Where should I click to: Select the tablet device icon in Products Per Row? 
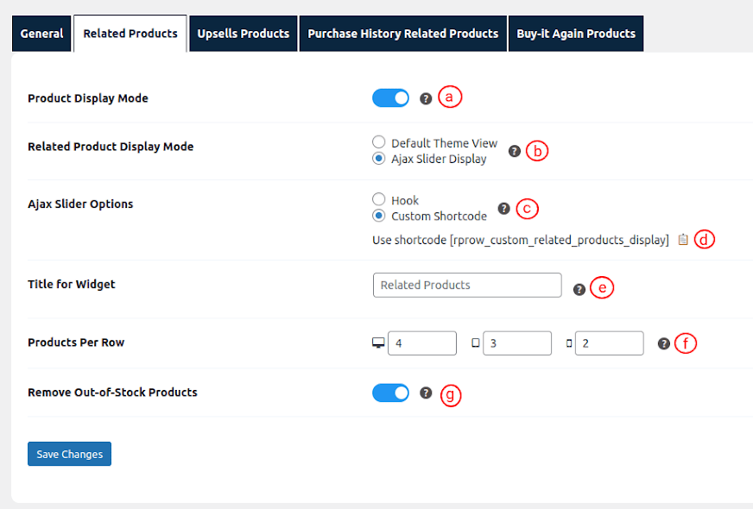pyautogui.click(x=475, y=342)
